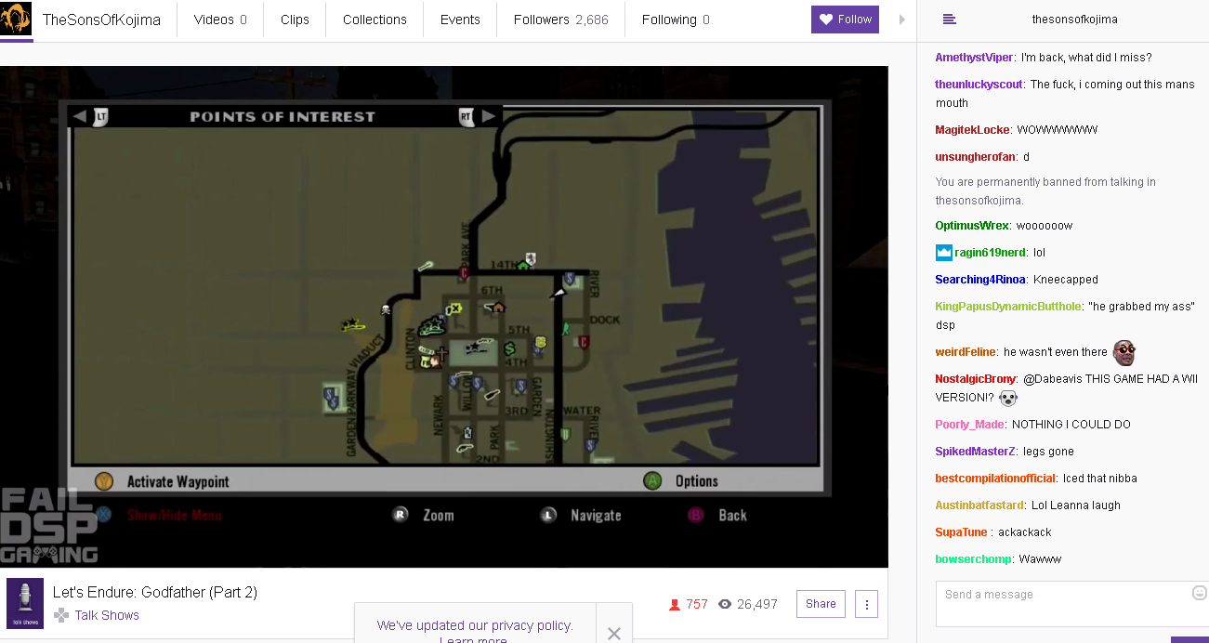Click the Talk Shows gamepad icon
Image resolution: width=1209 pixels, height=643 pixels.
61,615
